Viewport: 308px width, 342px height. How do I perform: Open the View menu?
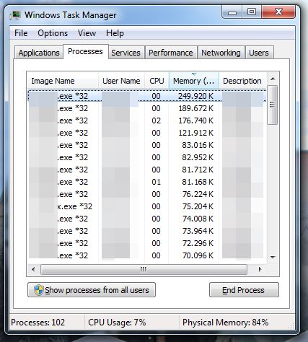pos(87,33)
